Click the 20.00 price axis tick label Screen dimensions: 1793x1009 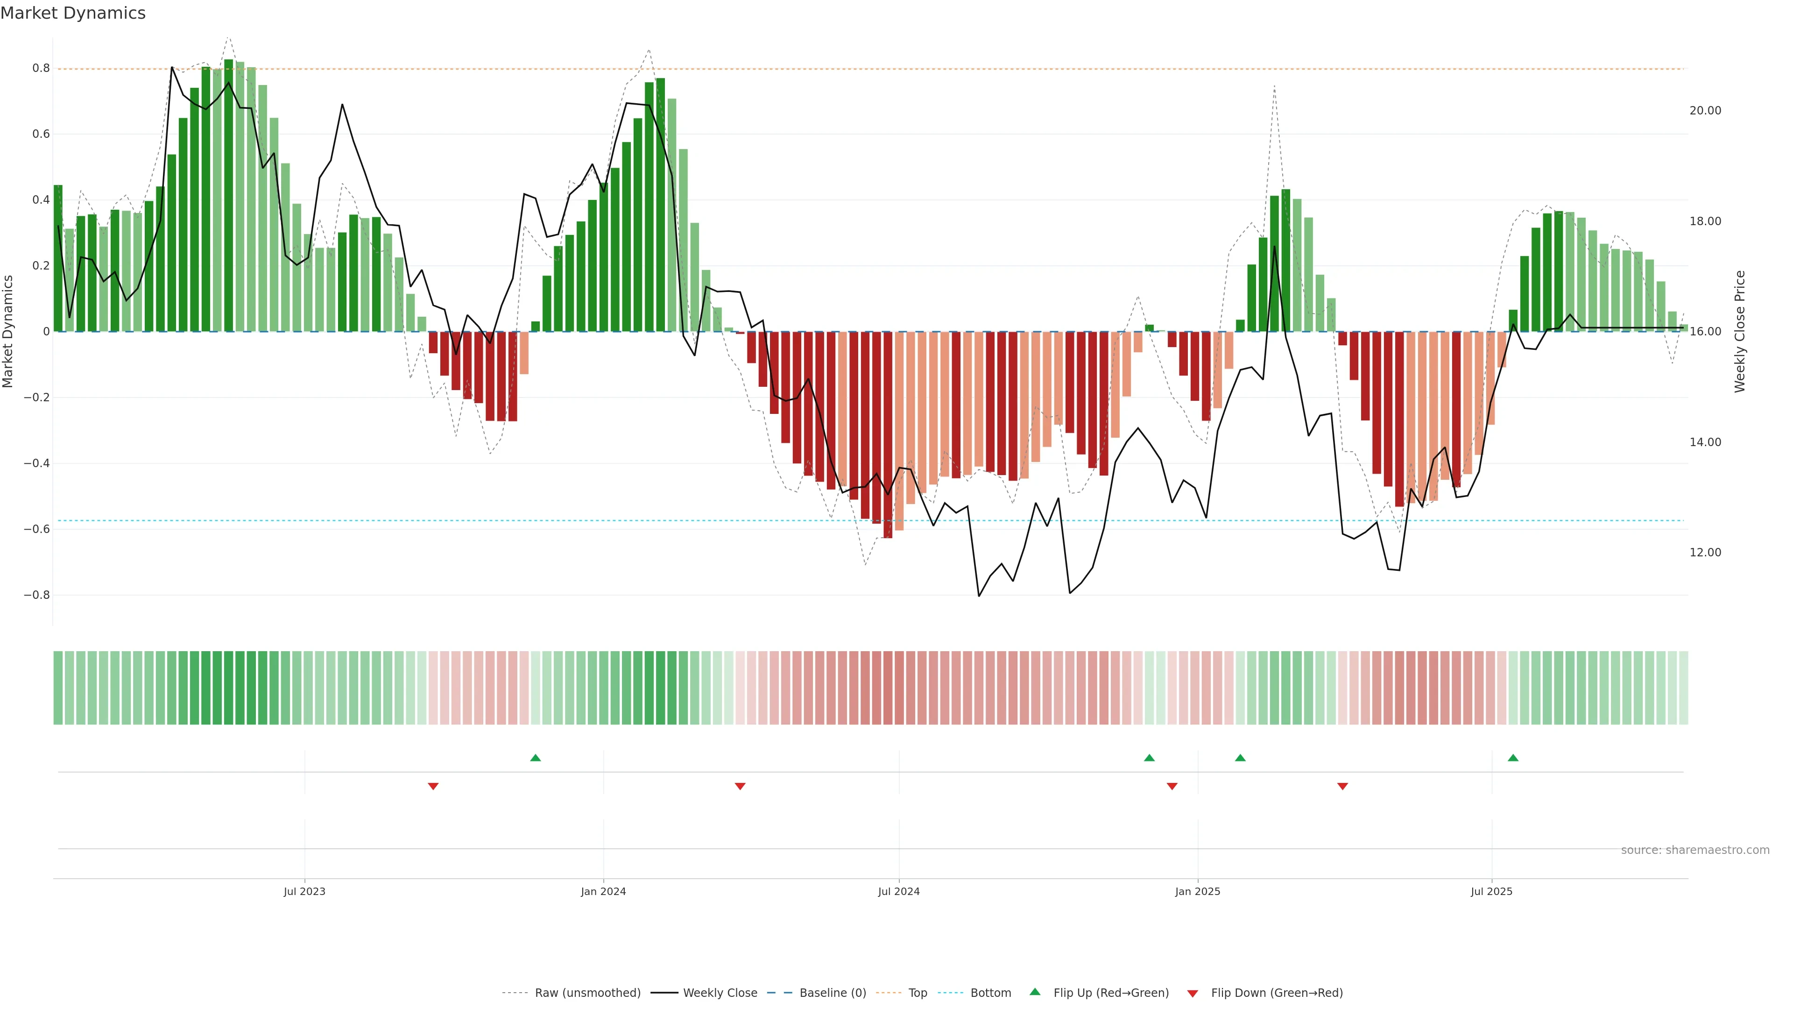1705,111
